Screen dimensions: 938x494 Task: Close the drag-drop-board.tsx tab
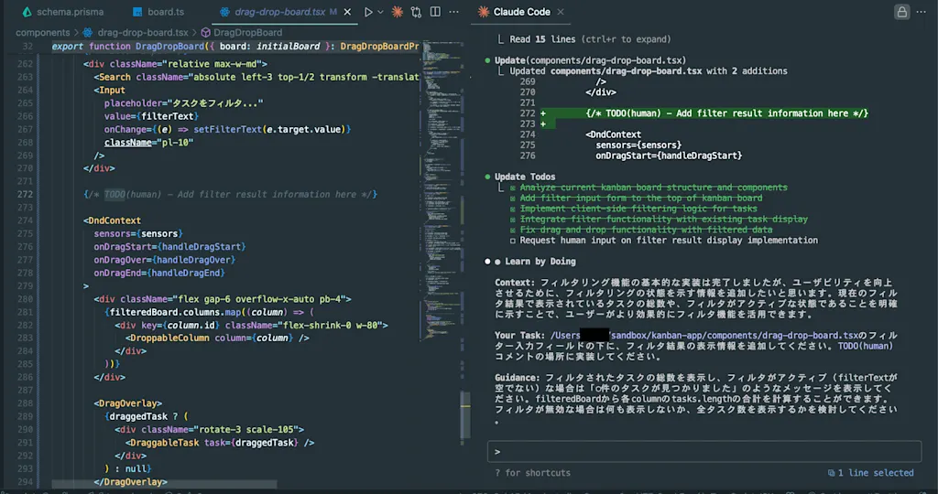click(347, 12)
